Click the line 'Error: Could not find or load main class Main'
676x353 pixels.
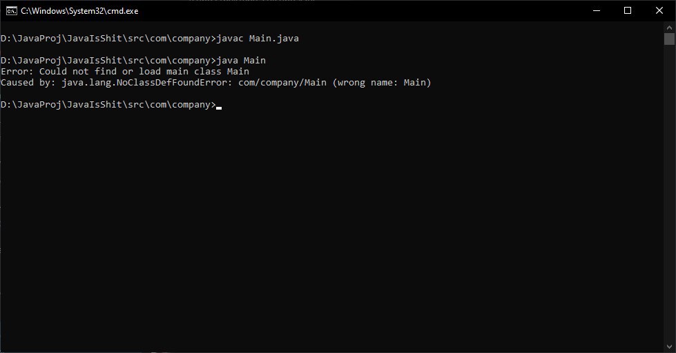125,72
